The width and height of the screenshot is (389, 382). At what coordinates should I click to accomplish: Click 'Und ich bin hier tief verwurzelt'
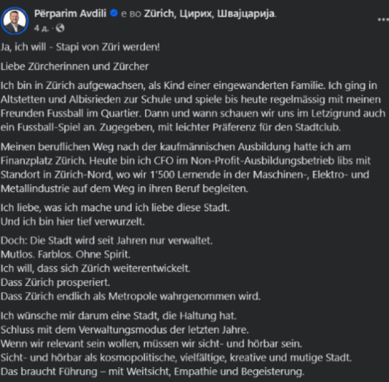coord(72,221)
